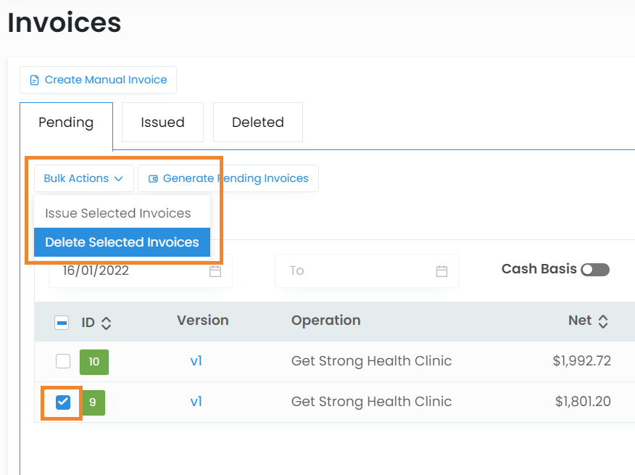
Task: Click the To date input field
Action: point(355,271)
